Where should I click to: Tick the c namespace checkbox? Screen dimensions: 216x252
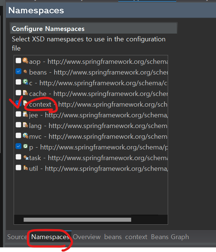(x=18, y=82)
